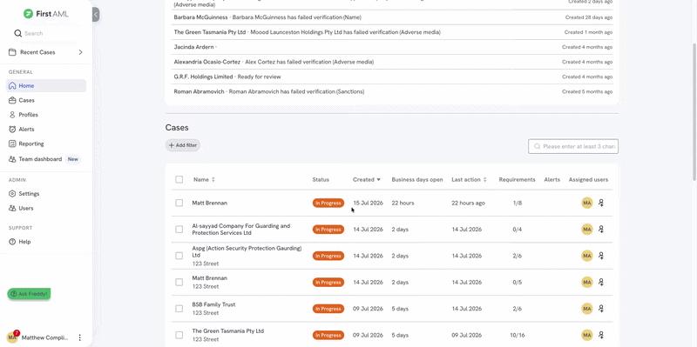Tick checkbox for The Green Tasmania Pty Ltd case
This screenshot has height=347, width=697.
click(x=179, y=335)
